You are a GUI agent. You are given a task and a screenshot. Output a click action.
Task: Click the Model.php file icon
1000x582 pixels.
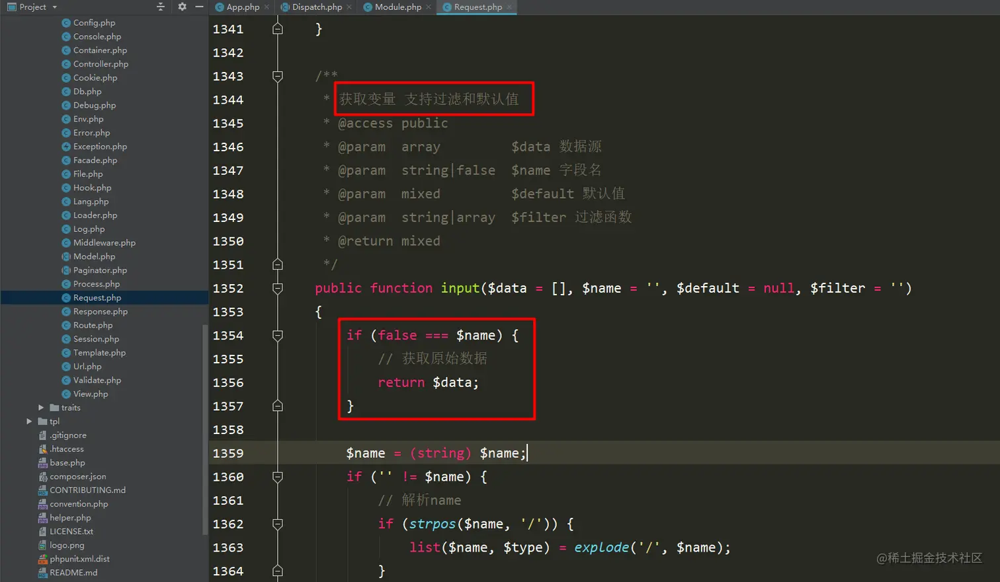tap(66, 256)
